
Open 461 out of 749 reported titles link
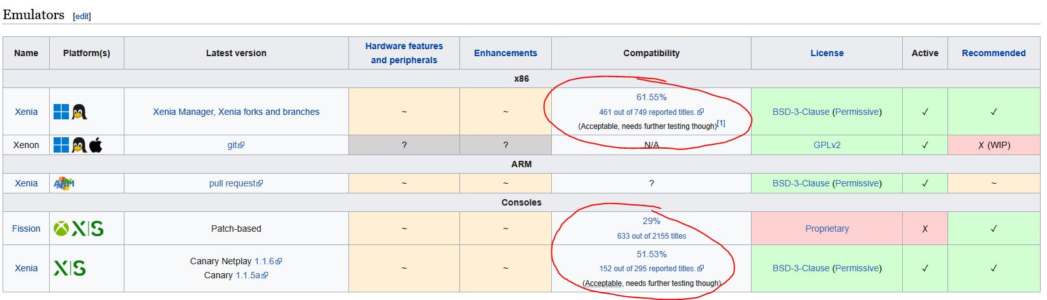tap(651, 112)
